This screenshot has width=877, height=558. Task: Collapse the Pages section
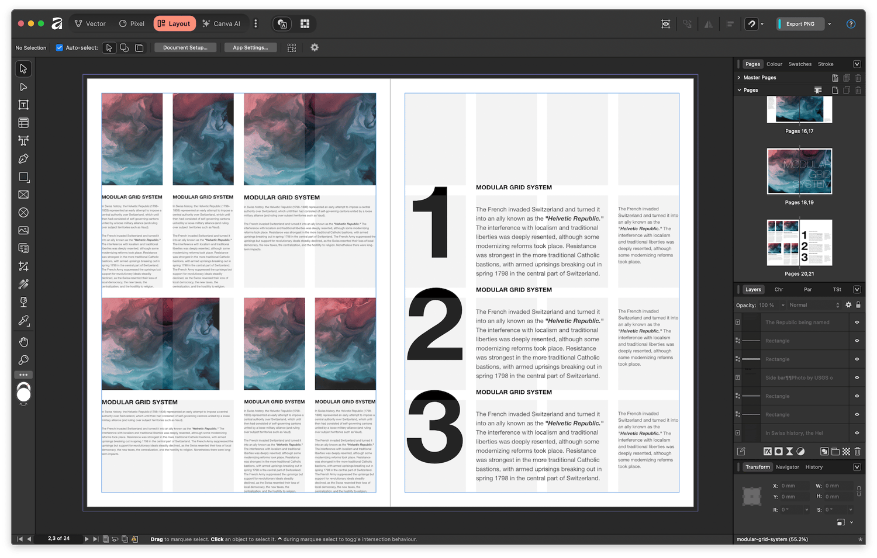(x=739, y=91)
